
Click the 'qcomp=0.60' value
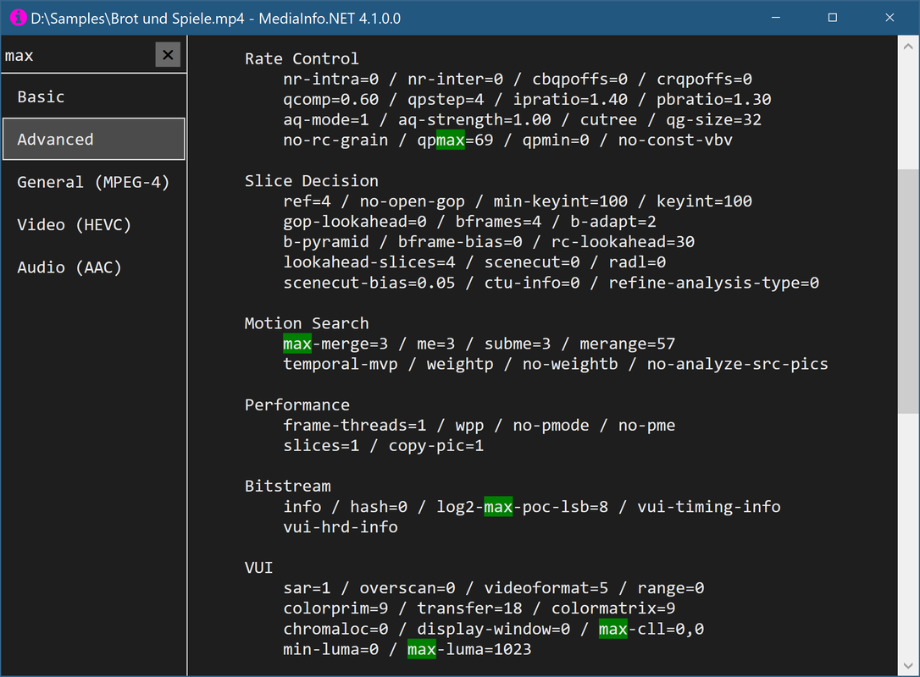(x=331, y=99)
